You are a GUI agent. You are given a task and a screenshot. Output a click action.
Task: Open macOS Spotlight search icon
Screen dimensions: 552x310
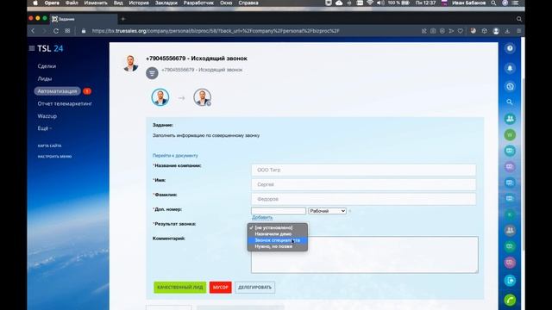coord(493,3)
